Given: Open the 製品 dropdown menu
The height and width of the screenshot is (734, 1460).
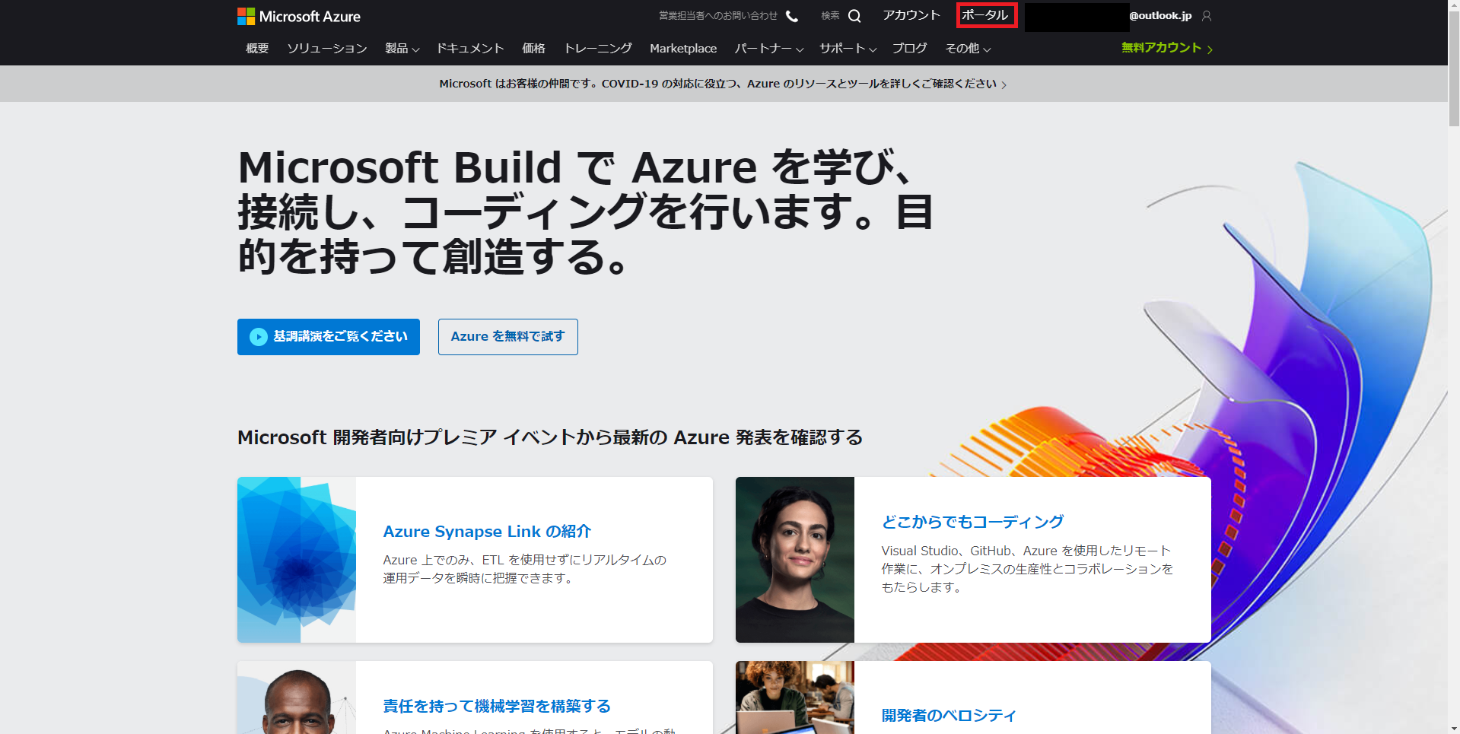Looking at the screenshot, I should [x=402, y=49].
